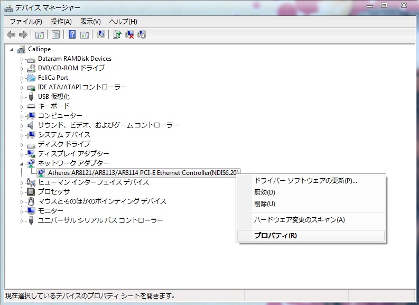Select the マウスとそのほかのポインティング デバイス row

click(x=102, y=201)
